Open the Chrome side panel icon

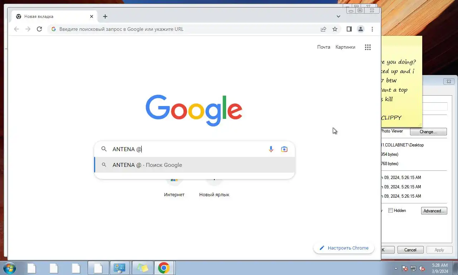click(x=349, y=29)
